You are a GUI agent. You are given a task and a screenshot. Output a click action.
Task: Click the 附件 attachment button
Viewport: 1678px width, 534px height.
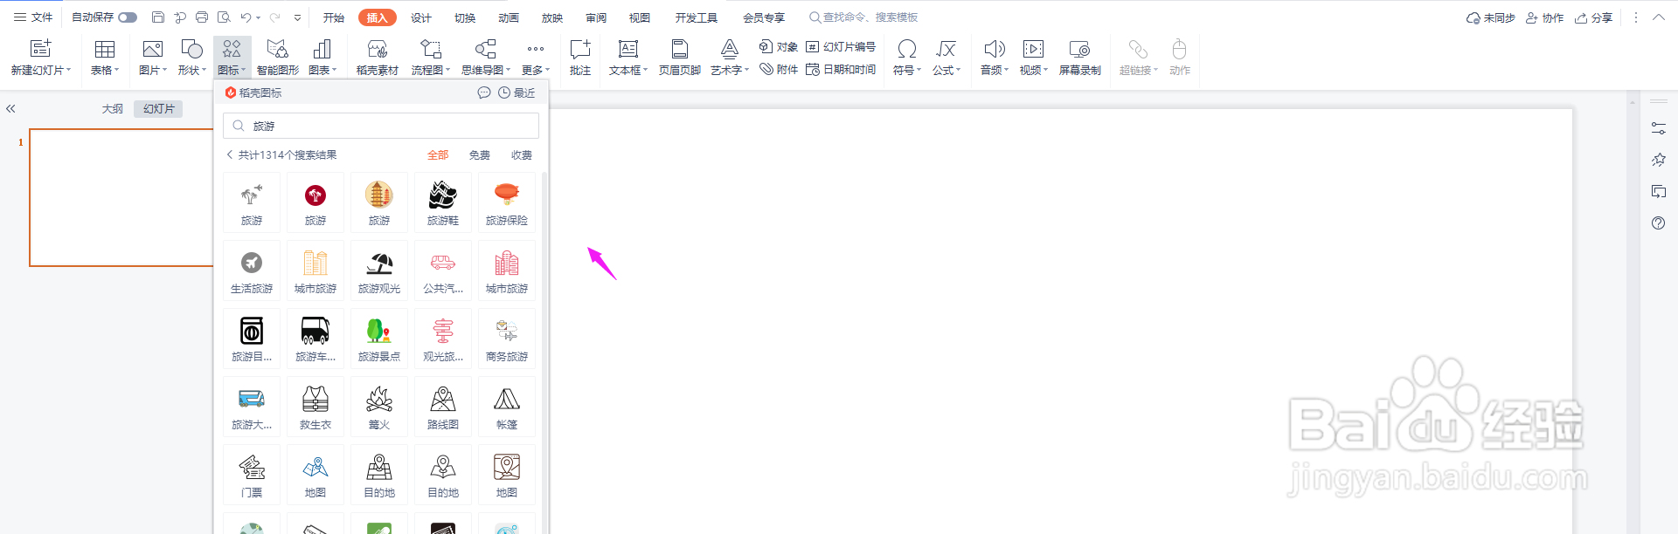(779, 69)
